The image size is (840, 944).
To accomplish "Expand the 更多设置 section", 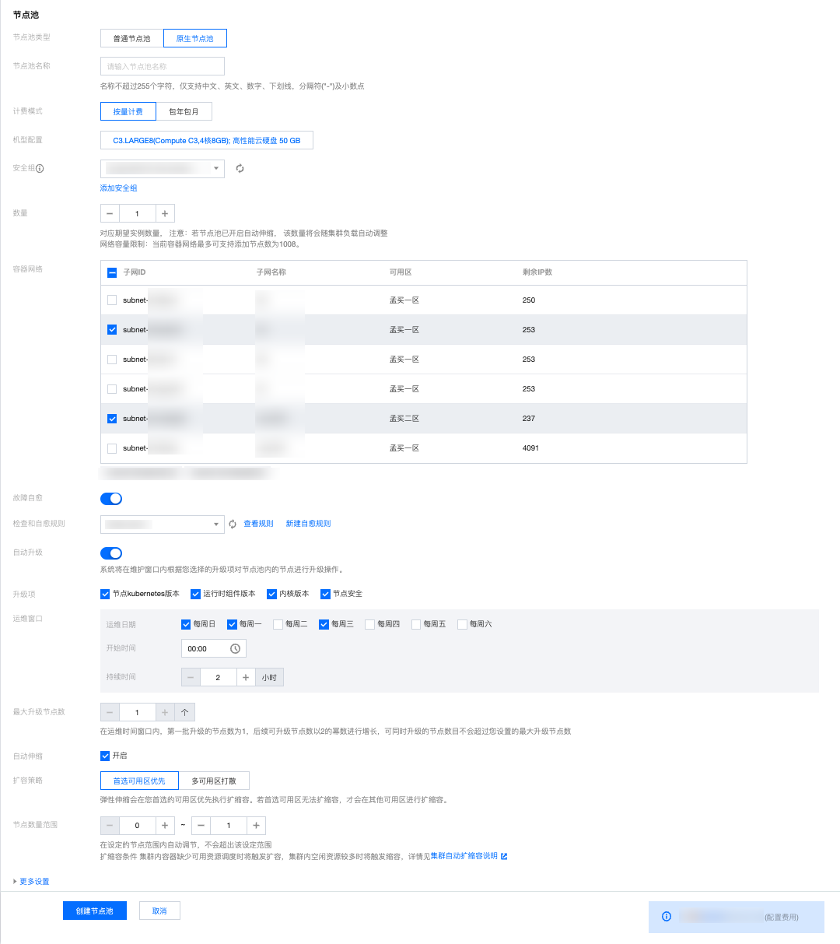I will pyautogui.click(x=31, y=881).
